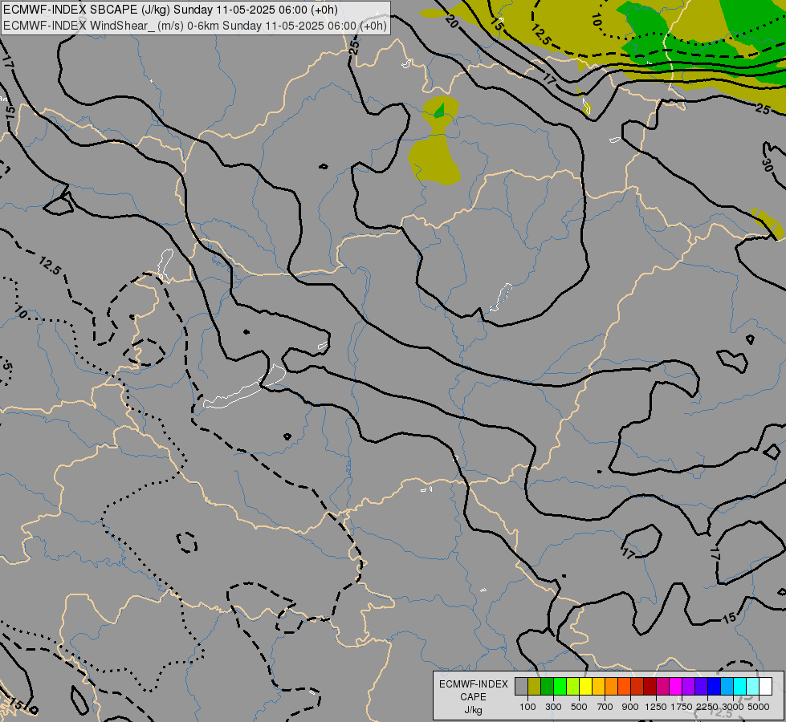Select the yellow-green lime legend swatch
The height and width of the screenshot is (722, 786).
click(573, 687)
